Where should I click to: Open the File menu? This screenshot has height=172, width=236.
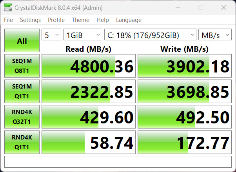(8, 20)
